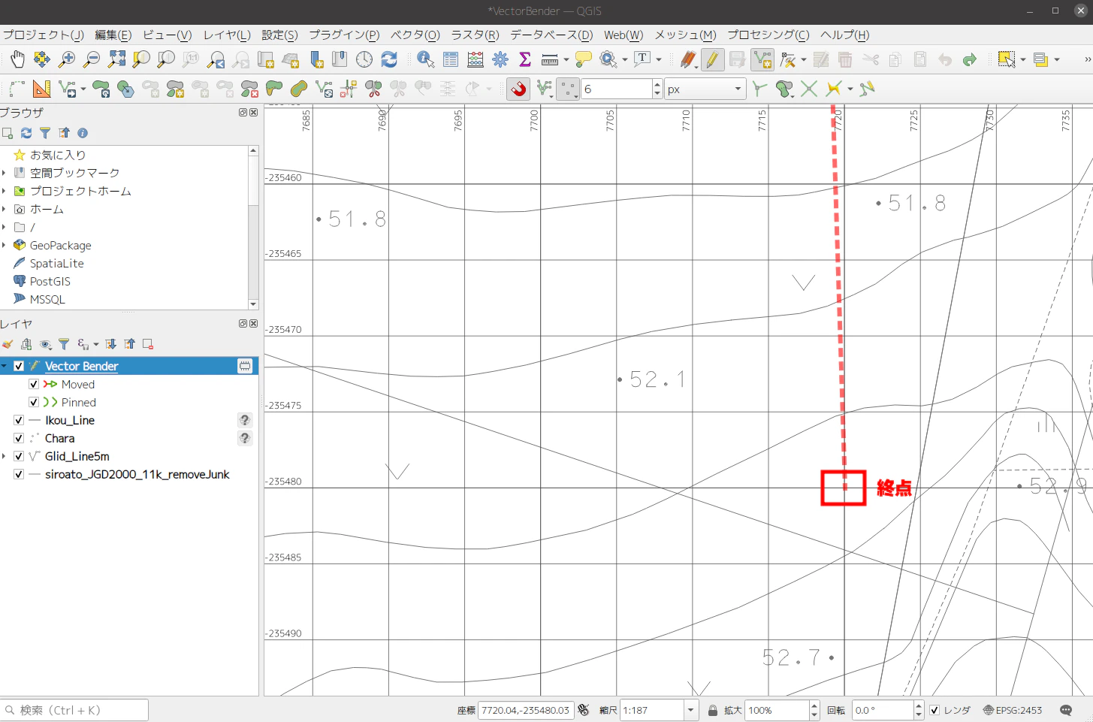Toggle visibility of Ikou_Line layer
The width and height of the screenshot is (1093, 722).
pyautogui.click(x=19, y=420)
